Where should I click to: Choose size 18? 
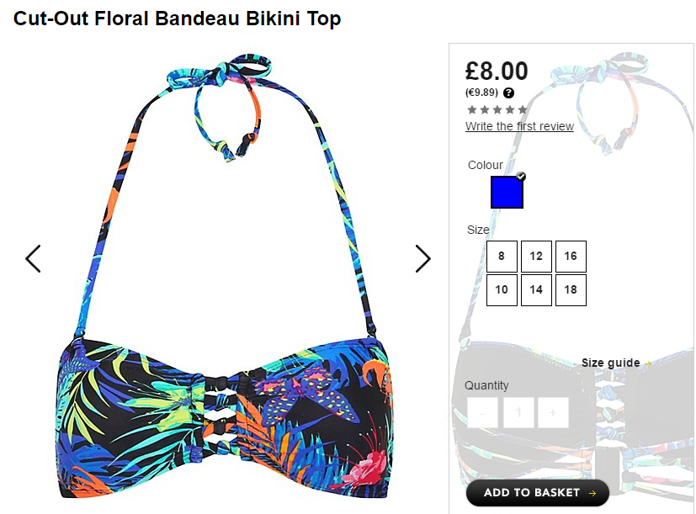point(571,290)
